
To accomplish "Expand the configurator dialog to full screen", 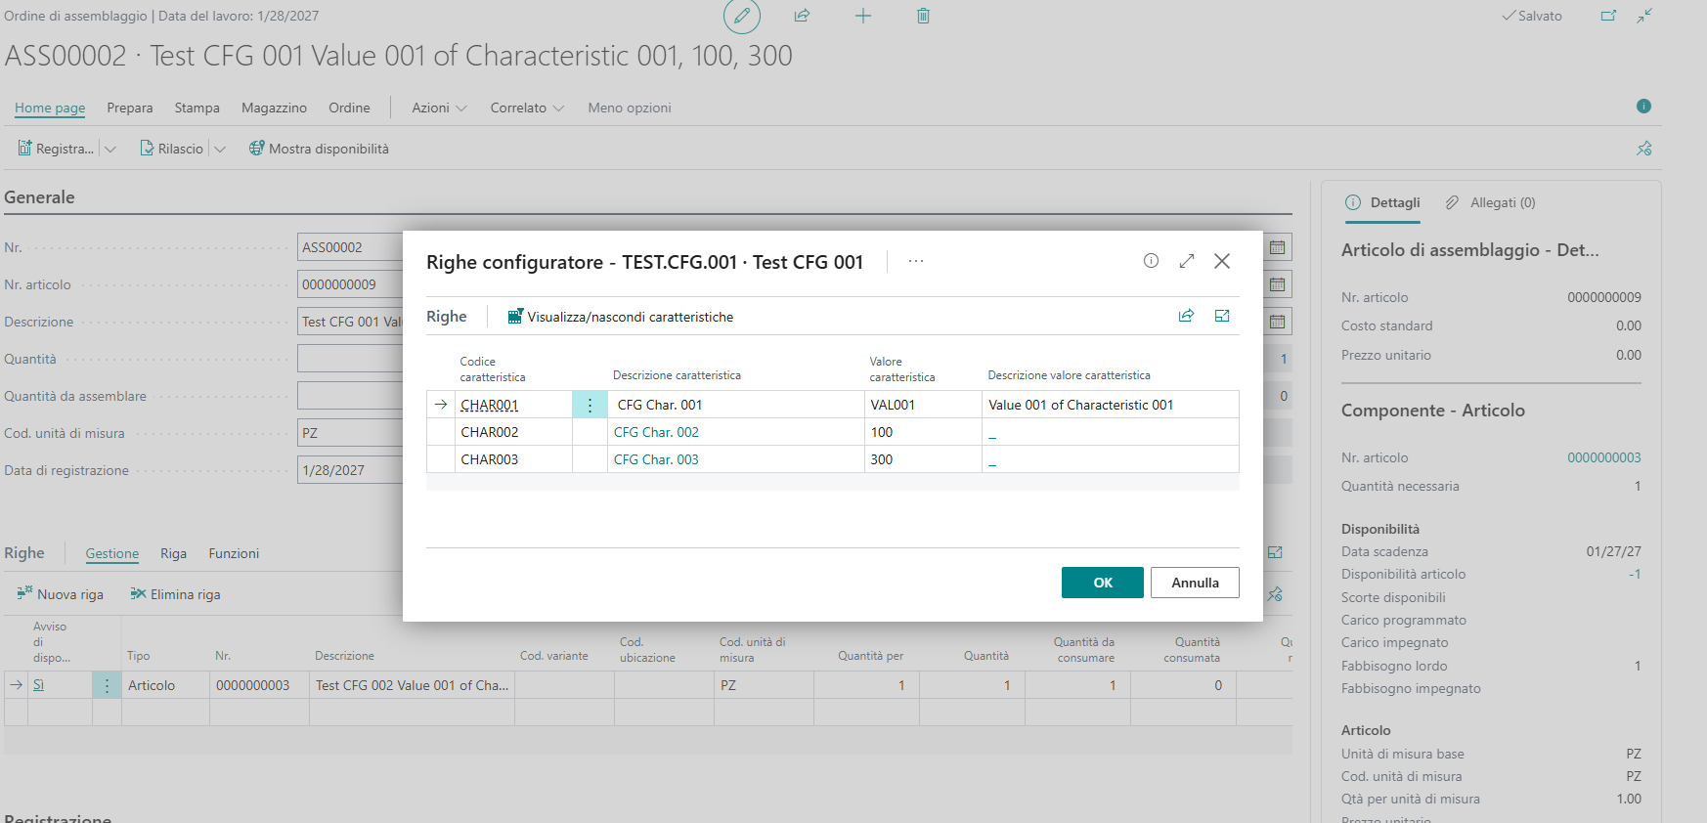I will tap(1187, 261).
